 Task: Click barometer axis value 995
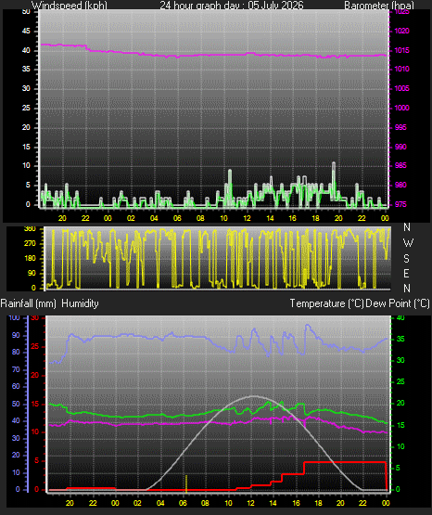[x=400, y=127]
